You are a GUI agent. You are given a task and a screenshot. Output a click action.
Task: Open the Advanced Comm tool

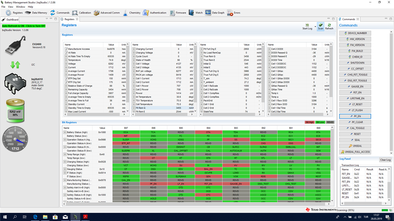click(x=107, y=13)
